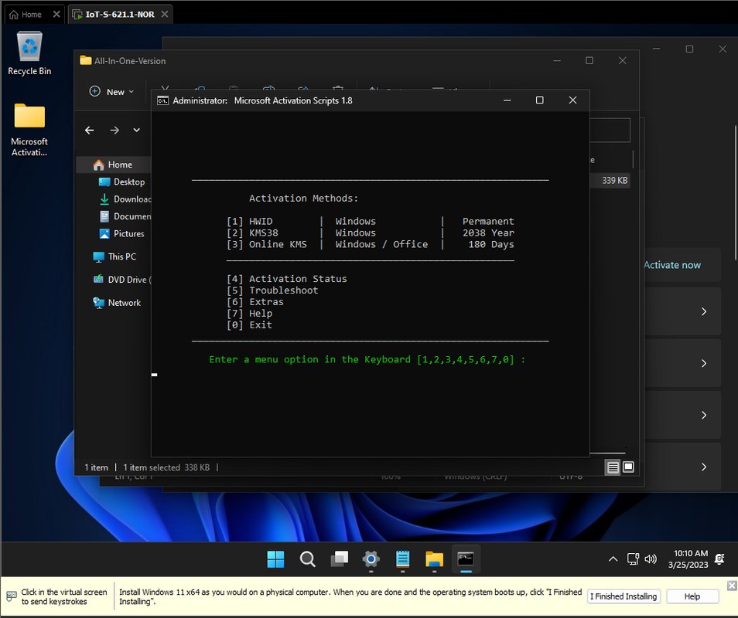Close the IoT-S-621.1-NOR tab

coord(165,14)
